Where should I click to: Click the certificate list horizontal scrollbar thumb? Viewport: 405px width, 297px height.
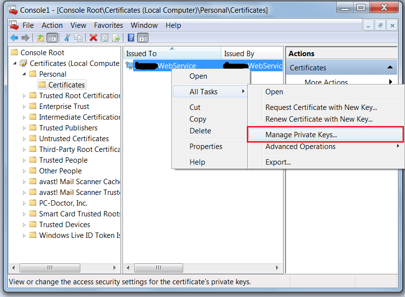(159, 268)
